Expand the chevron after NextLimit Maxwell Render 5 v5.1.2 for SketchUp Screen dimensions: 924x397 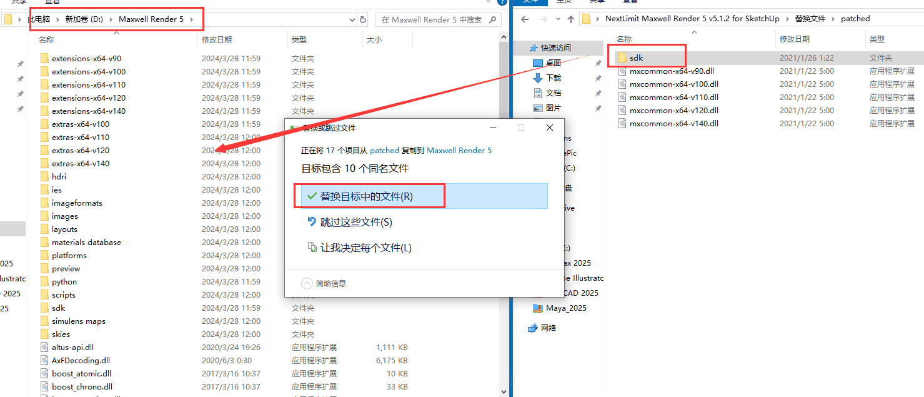[x=788, y=19]
